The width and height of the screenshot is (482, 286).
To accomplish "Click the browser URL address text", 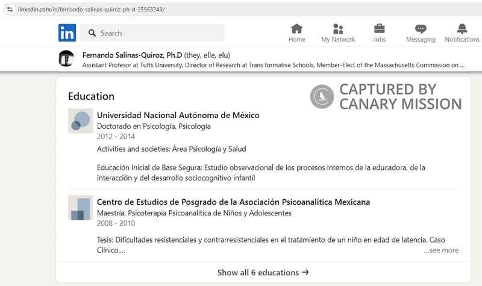I will pos(92,10).
